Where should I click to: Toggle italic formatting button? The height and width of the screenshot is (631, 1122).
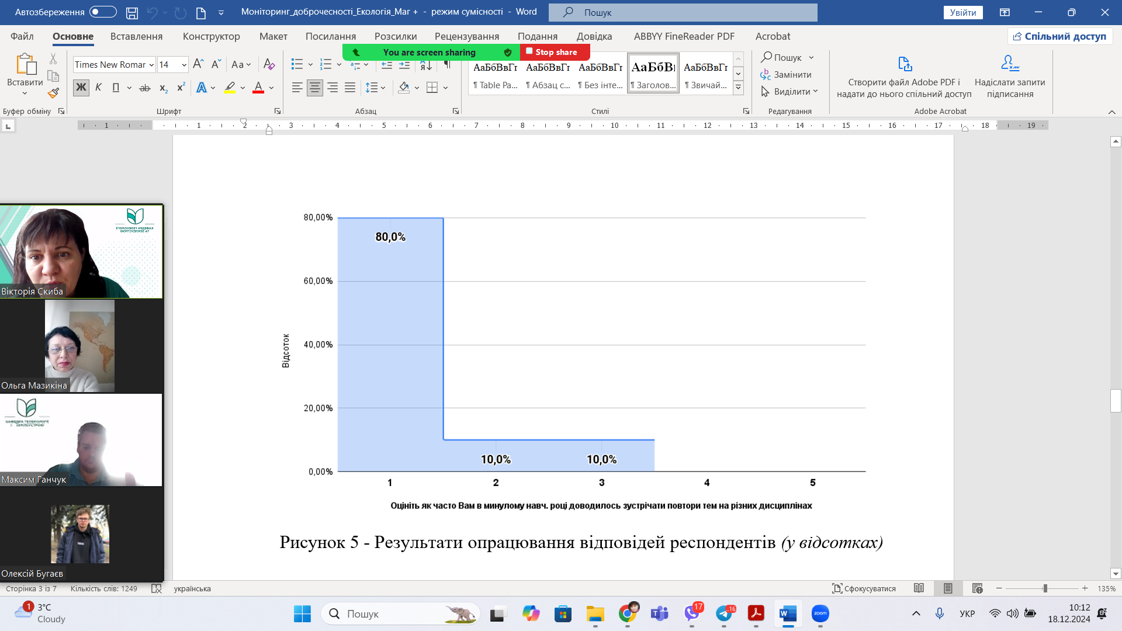coord(98,88)
